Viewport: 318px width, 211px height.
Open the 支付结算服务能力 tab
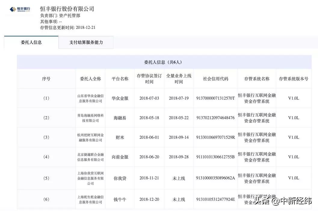coord(86,42)
